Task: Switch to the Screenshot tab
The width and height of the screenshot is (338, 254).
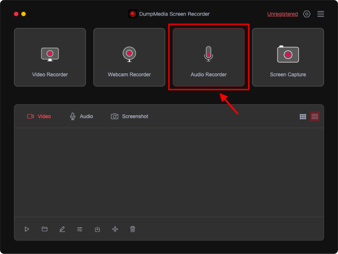Action: pos(129,116)
